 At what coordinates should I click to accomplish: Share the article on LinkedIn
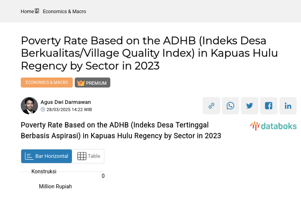click(288, 106)
